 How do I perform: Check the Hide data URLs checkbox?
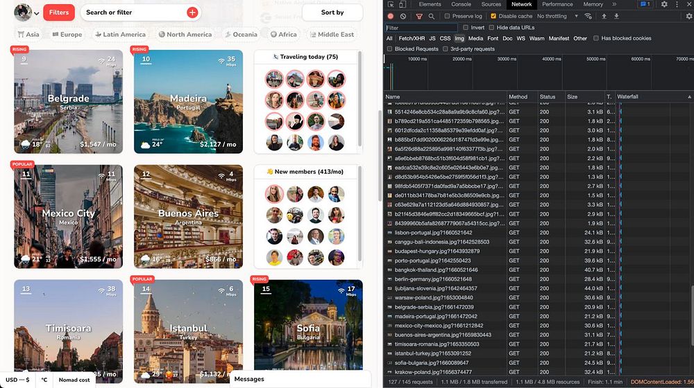tap(492, 28)
